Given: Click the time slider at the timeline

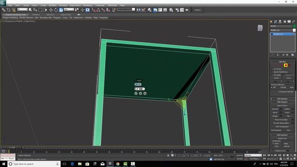Looking at the screenshot, I should point(12,148).
